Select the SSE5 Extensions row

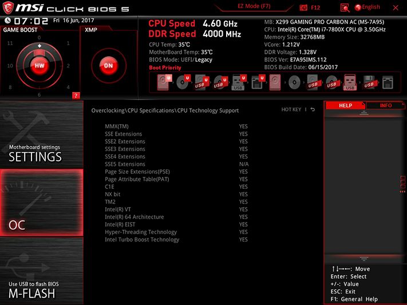tap(176, 164)
